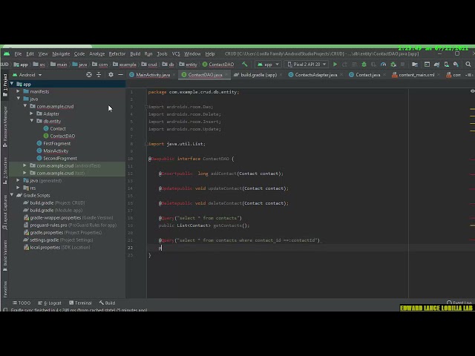This screenshot has width=475, height=356.
Task: Open Project panel settings gear
Action: [x=111, y=74]
